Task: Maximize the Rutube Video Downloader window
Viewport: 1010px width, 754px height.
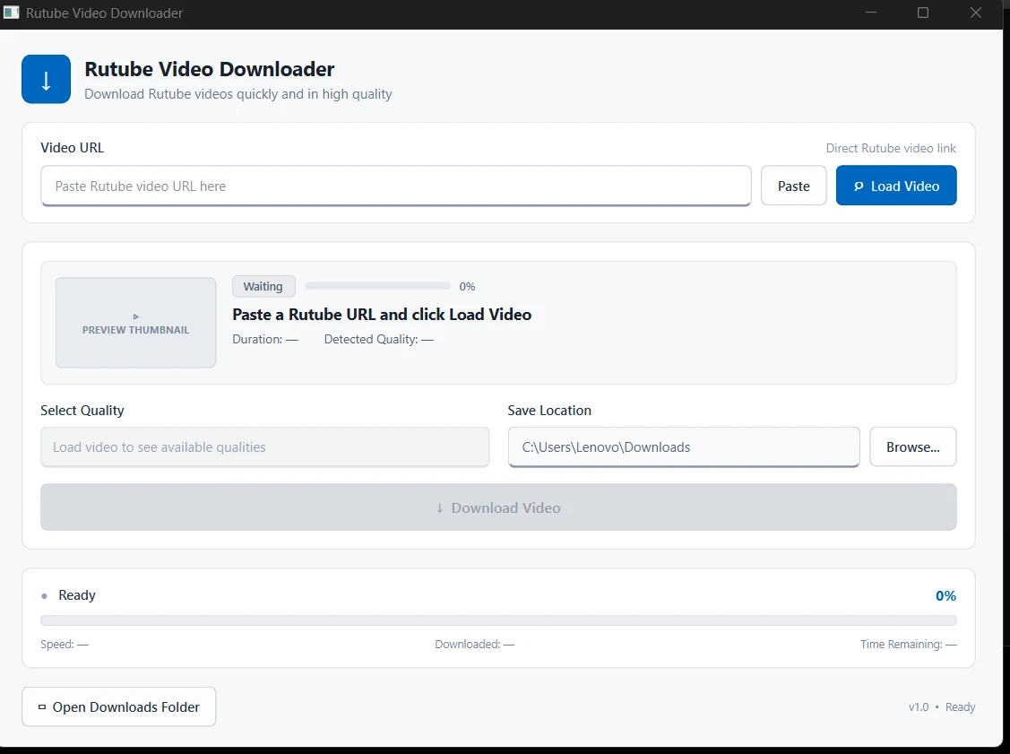Action: [923, 13]
